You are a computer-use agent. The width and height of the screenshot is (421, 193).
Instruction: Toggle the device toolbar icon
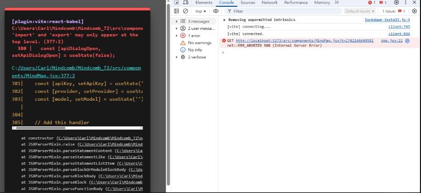pos(186,3)
